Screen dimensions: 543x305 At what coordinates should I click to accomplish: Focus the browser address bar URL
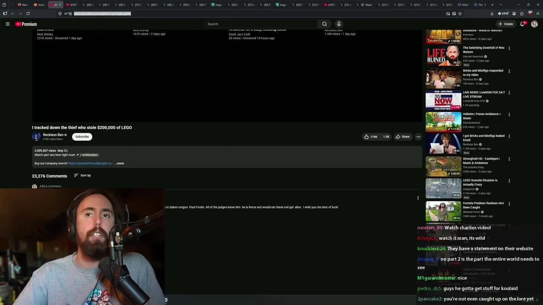tap(102, 14)
